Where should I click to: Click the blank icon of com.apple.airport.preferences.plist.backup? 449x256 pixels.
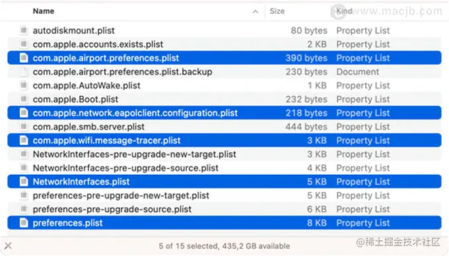(24, 71)
